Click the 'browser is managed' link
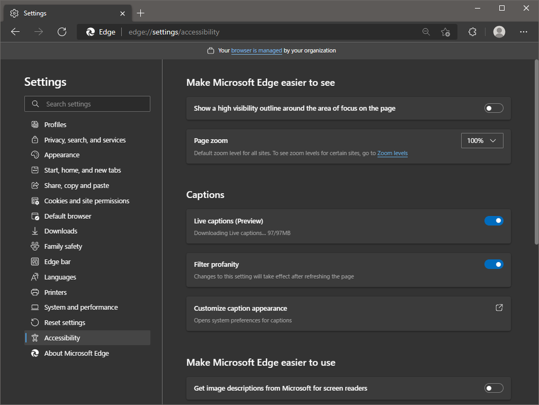The width and height of the screenshot is (539, 405). point(256,51)
